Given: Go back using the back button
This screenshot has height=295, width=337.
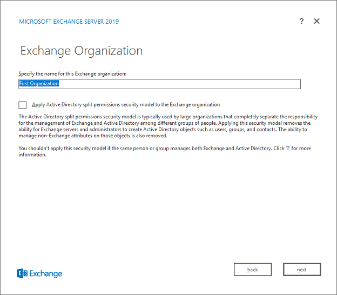Looking at the screenshot, I should pos(252,270).
